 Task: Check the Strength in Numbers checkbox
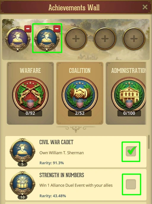pos(131,184)
